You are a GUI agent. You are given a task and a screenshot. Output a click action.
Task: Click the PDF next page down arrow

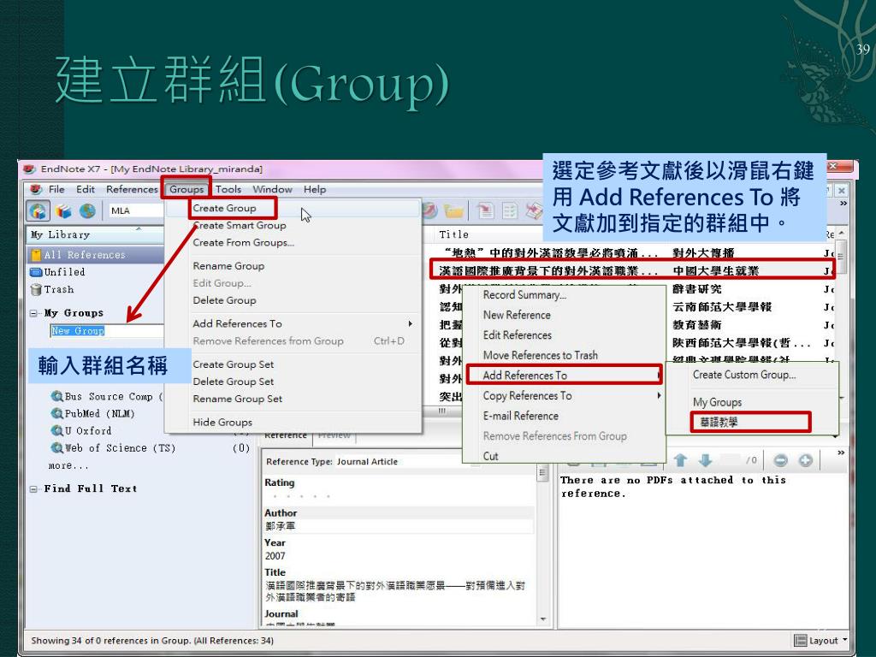(x=705, y=460)
